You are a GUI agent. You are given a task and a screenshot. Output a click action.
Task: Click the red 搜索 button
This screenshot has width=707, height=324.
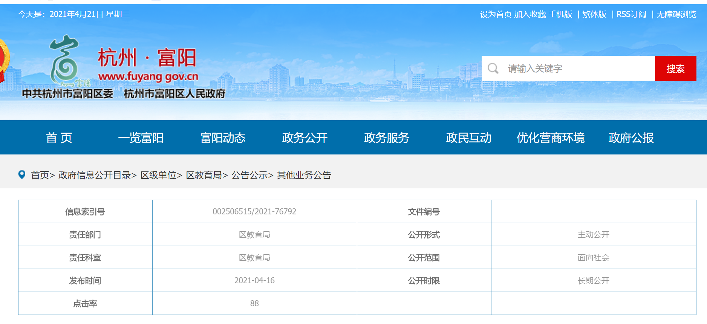pos(675,69)
